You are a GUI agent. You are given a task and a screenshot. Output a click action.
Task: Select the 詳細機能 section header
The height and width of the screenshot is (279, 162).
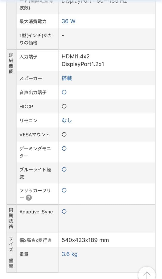(11, 63)
